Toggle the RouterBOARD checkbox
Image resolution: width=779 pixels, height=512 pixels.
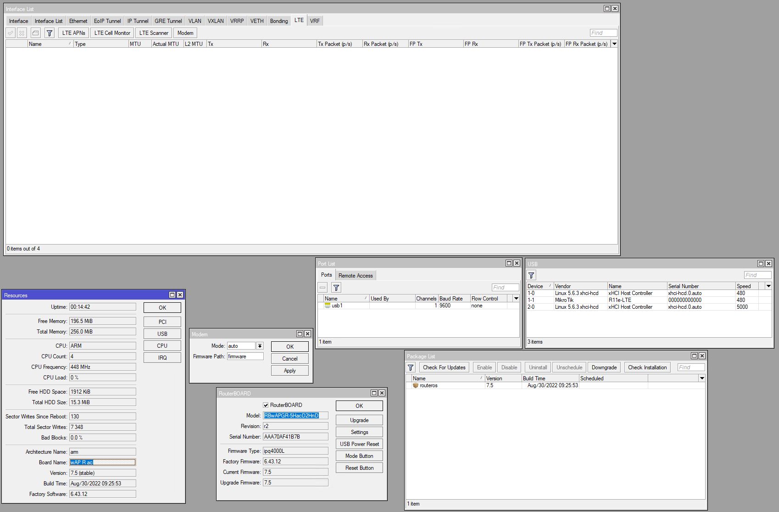coord(266,405)
